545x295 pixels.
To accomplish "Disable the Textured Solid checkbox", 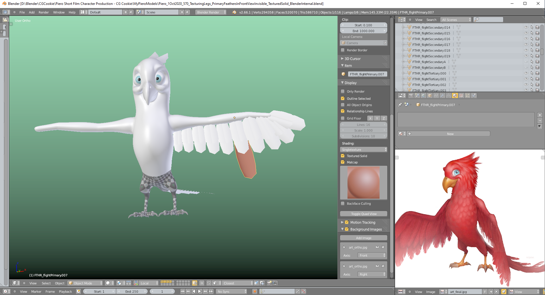I will click(343, 156).
